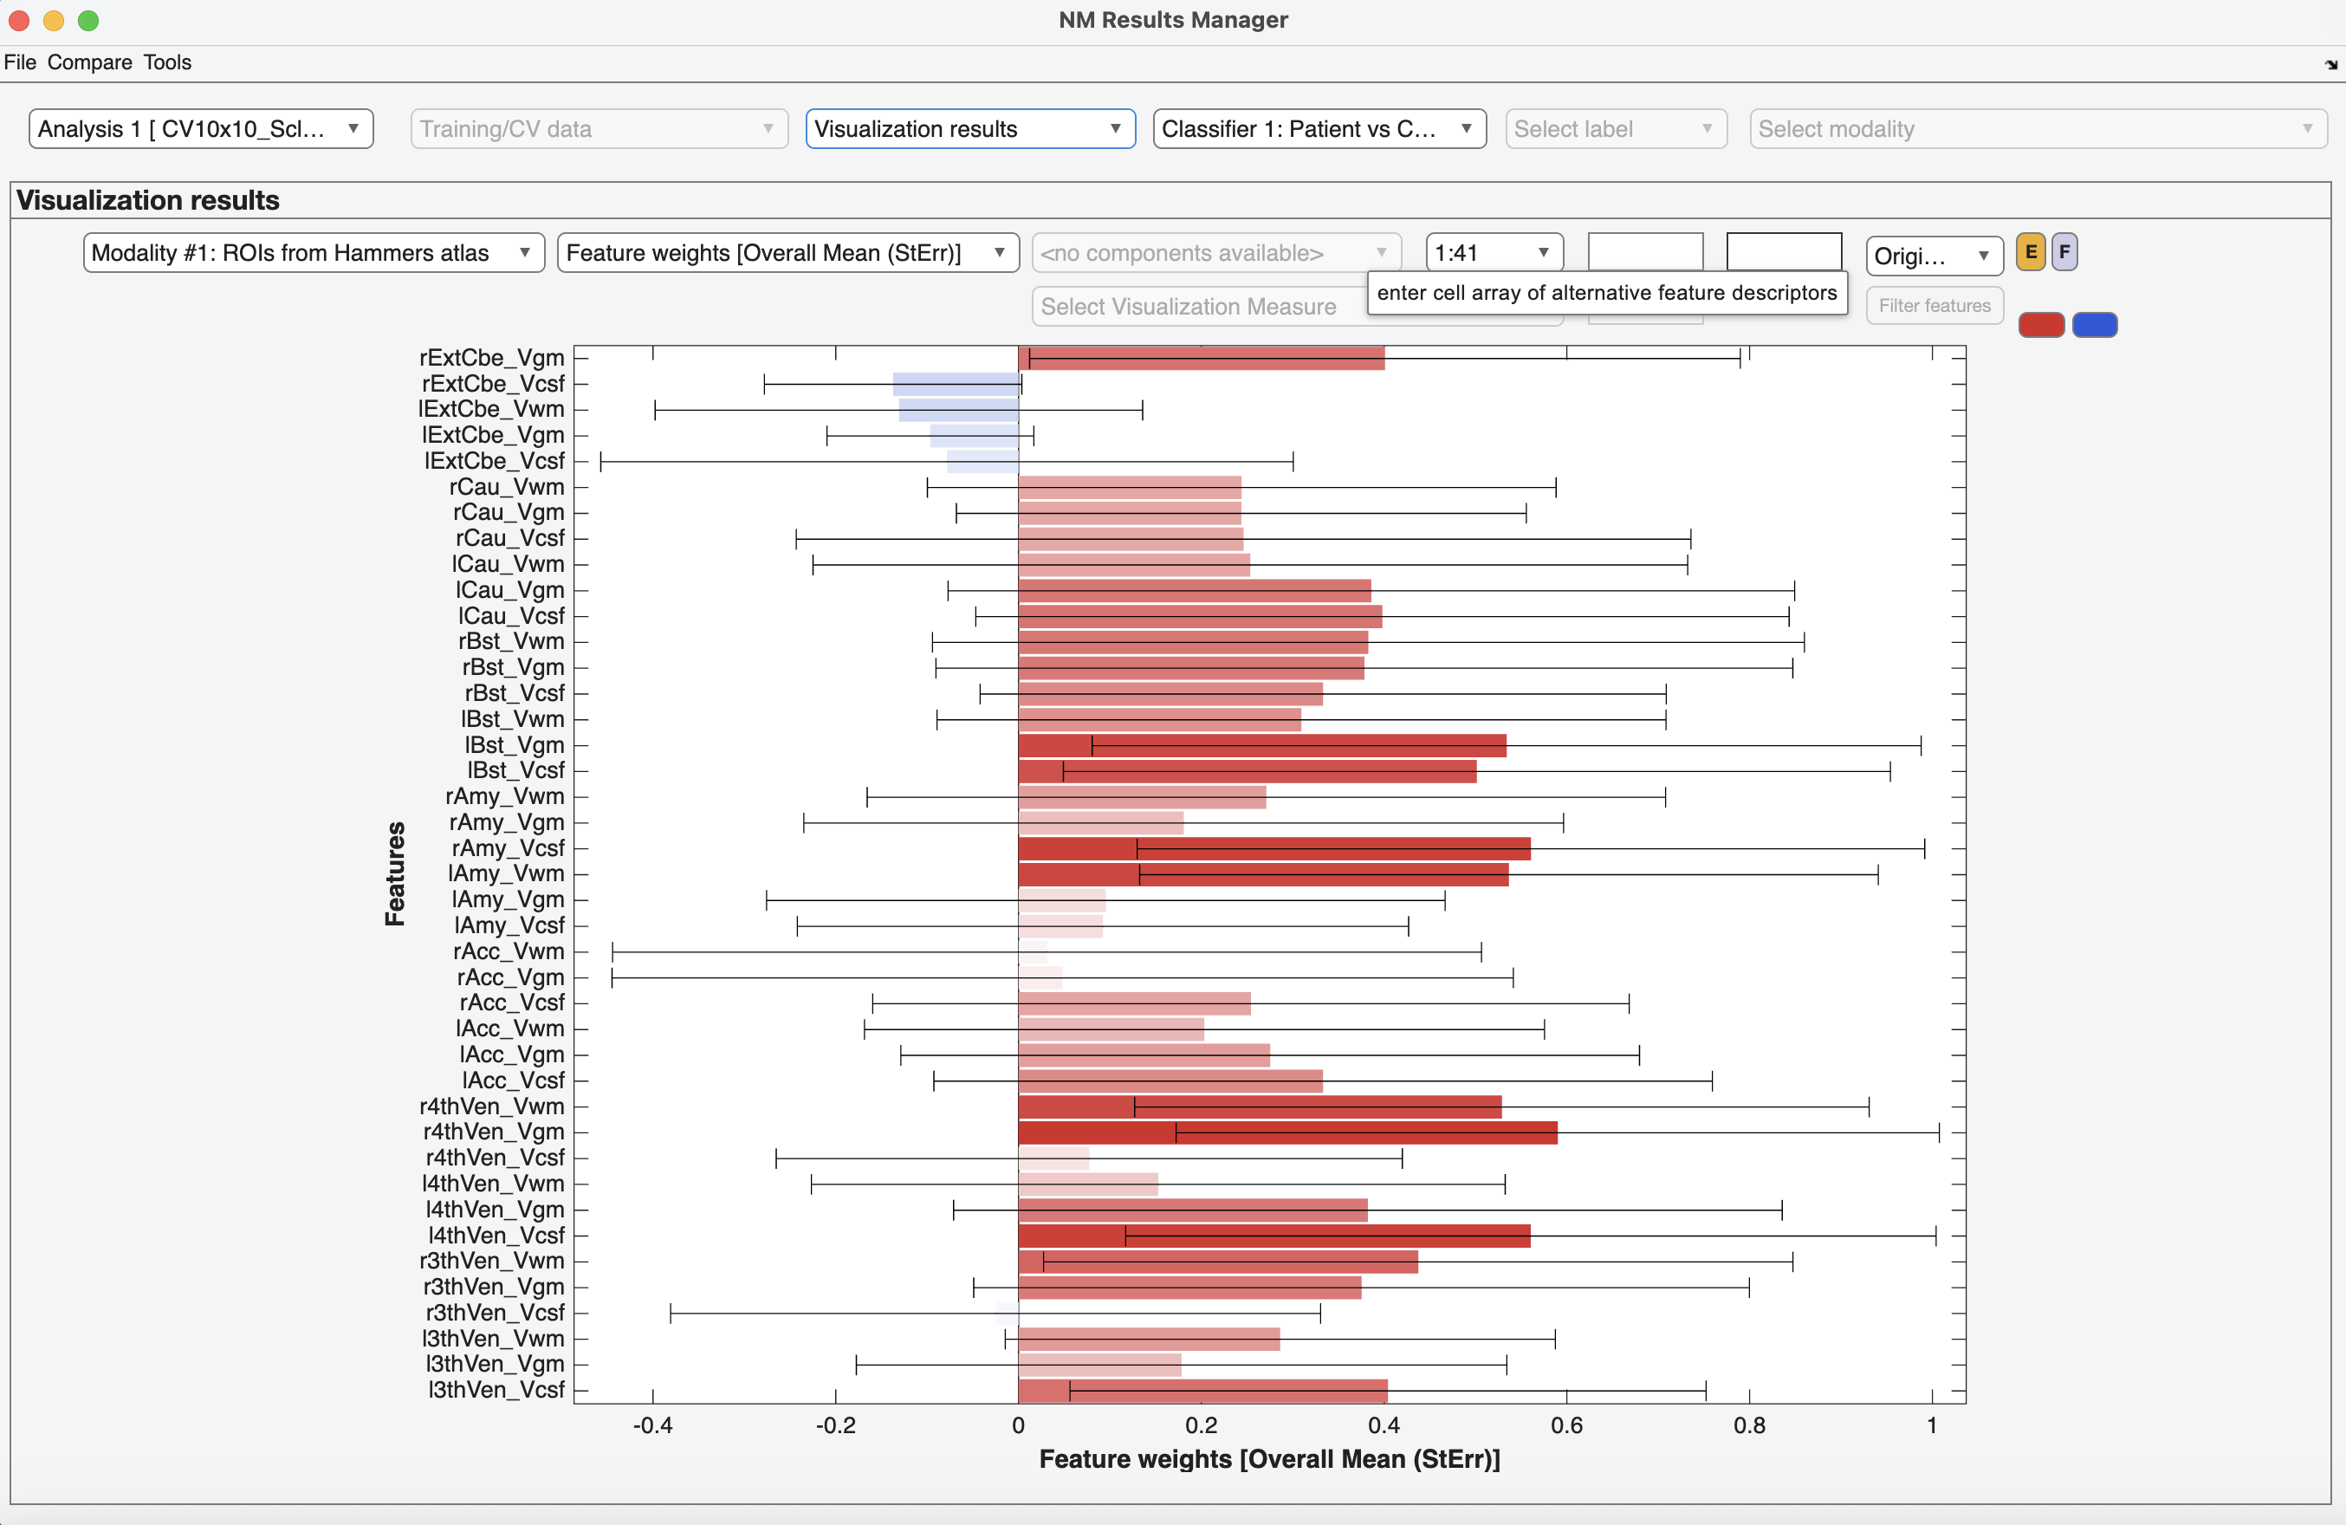Toggle the yellow E button
Screen dimensions: 2346x1525
2031,251
